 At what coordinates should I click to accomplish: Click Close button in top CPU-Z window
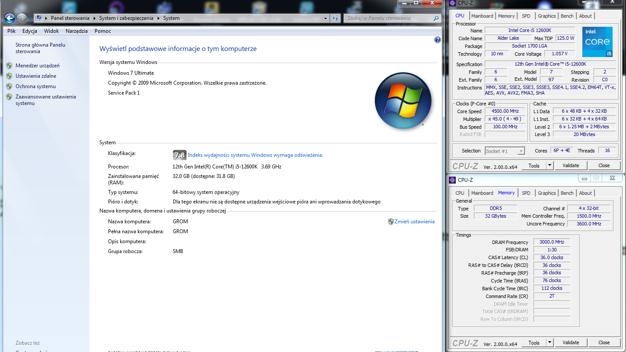pos(604,165)
